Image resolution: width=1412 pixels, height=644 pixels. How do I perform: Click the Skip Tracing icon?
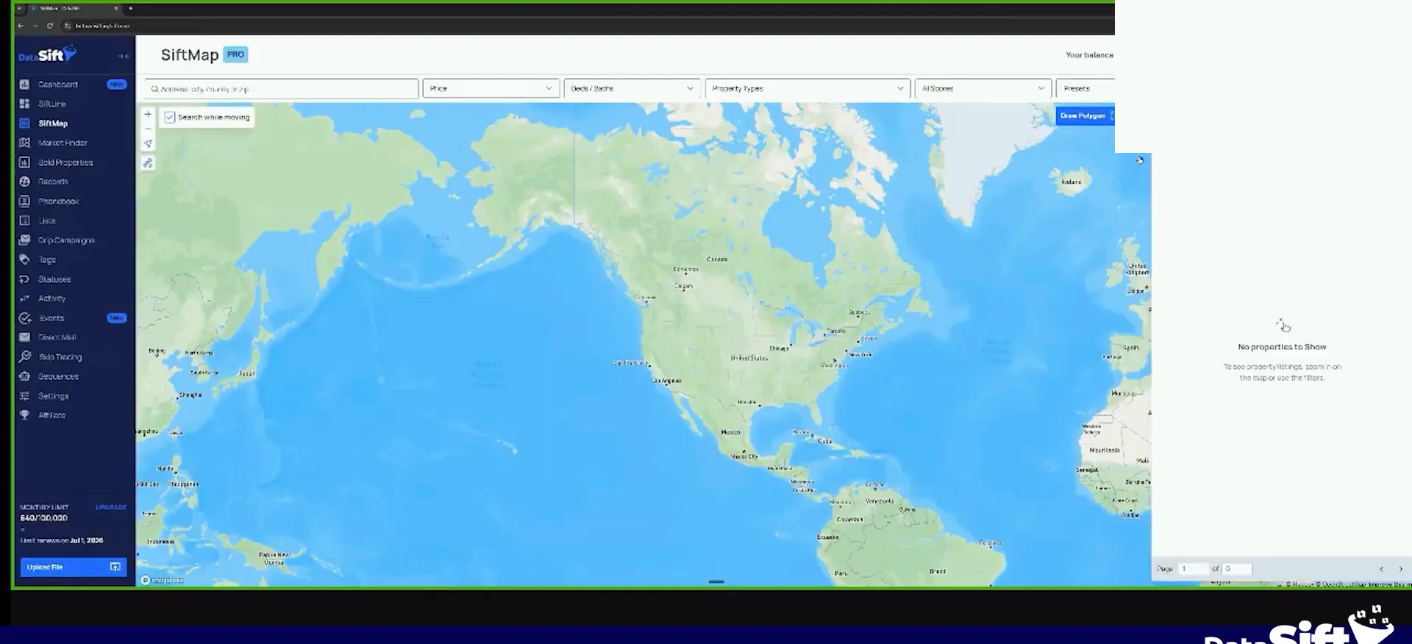[x=24, y=357]
